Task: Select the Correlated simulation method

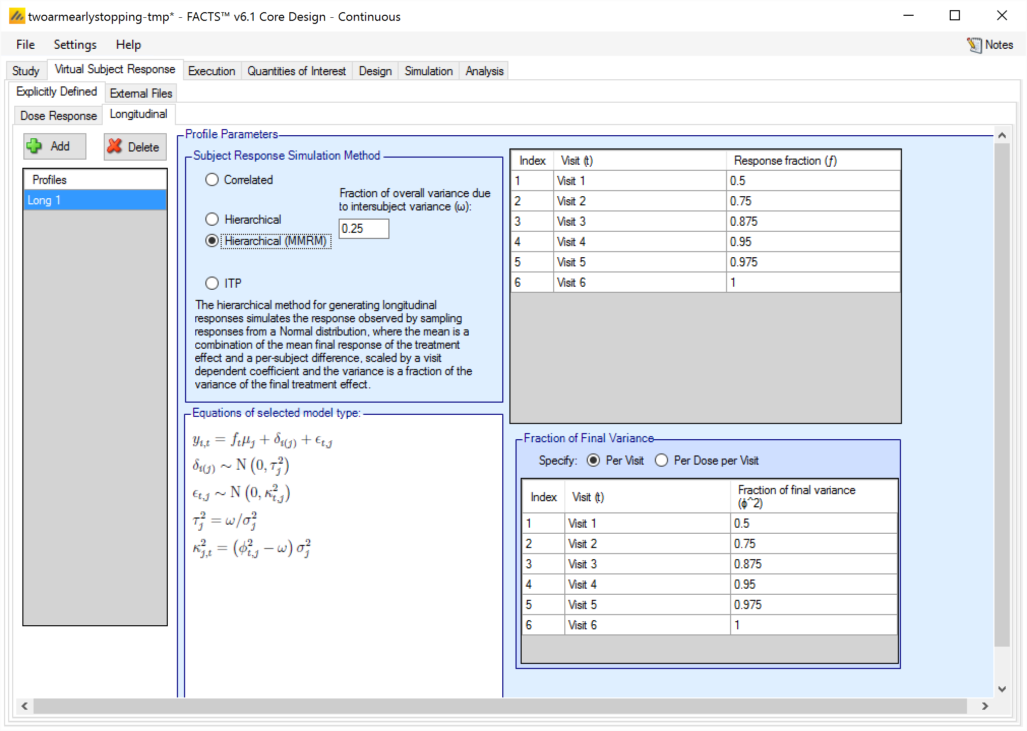Action: [212, 180]
